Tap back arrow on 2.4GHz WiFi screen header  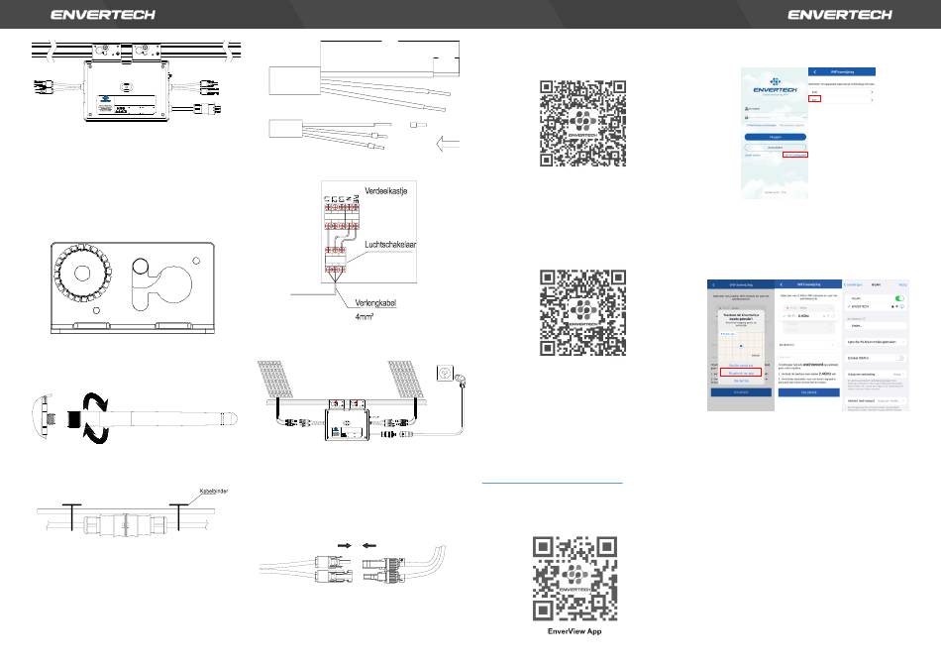782,284
